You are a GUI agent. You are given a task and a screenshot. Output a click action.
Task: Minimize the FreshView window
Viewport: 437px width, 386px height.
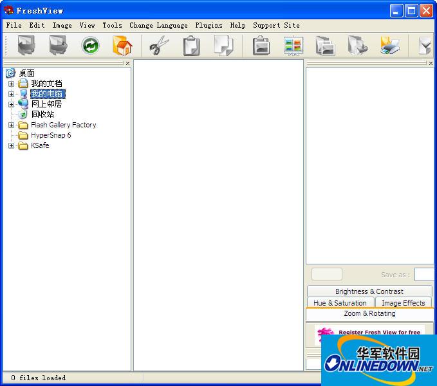tap(396, 11)
